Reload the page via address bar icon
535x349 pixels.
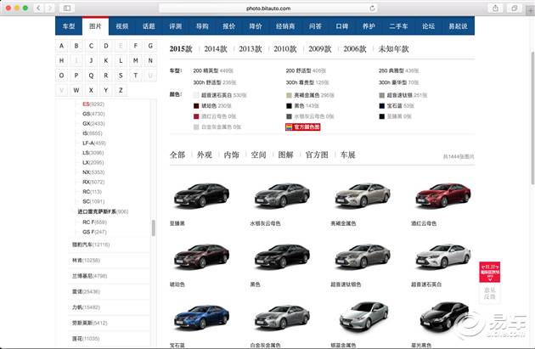372,8
